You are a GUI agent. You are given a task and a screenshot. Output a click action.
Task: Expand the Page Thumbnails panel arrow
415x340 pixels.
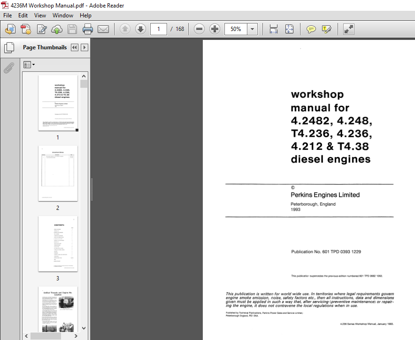click(x=85, y=47)
